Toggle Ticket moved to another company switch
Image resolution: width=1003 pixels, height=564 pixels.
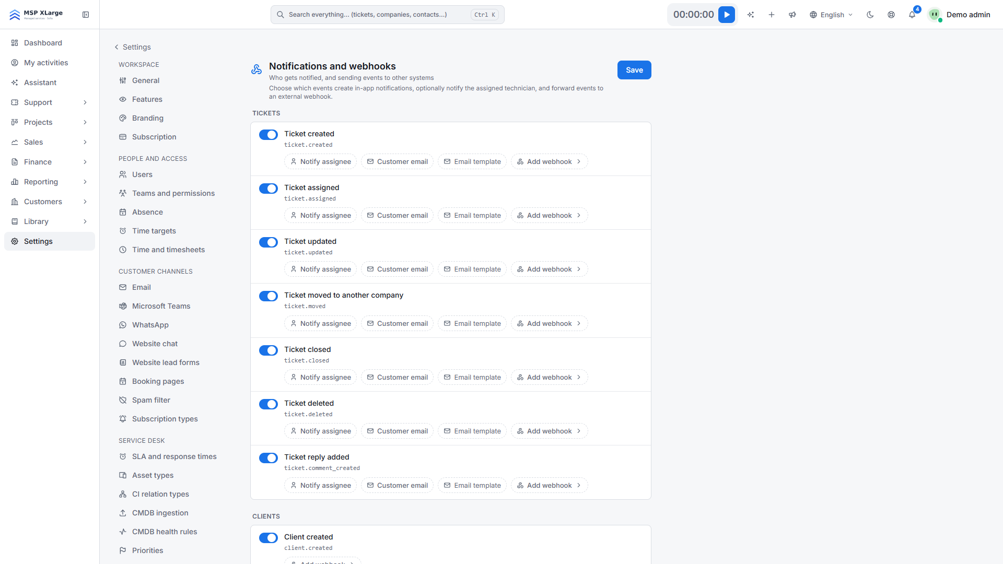click(x=269, y=296)
